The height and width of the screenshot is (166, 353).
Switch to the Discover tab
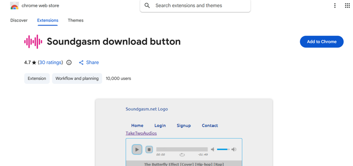pyautogui.click(x=19, y=20)
